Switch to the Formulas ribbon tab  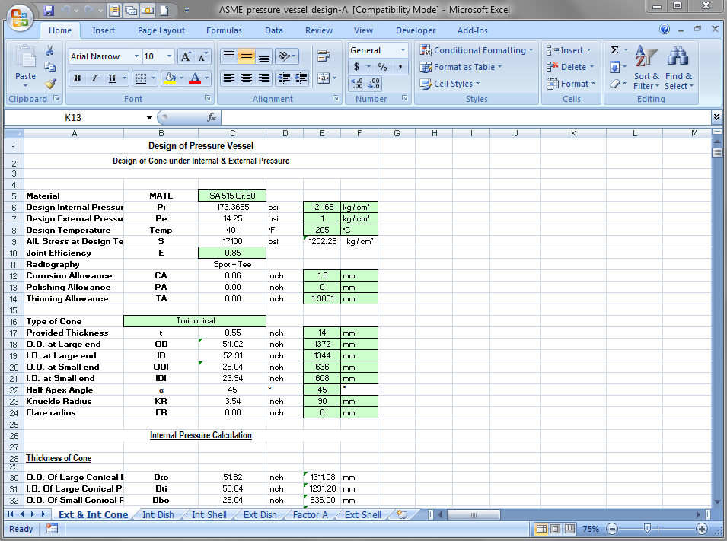pos(224,30)
